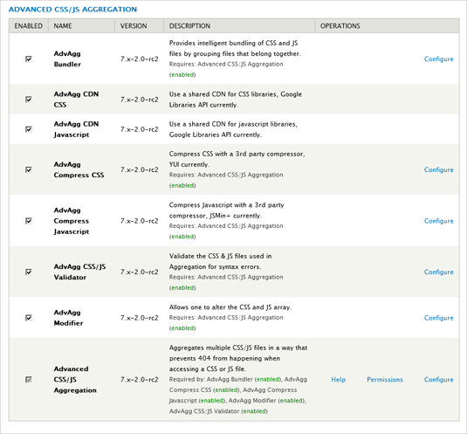Open Configure for AdvAgg Compress CSS
Viewport: 467px width, 434px height.
pyautogui.click(x=439, y=169)
